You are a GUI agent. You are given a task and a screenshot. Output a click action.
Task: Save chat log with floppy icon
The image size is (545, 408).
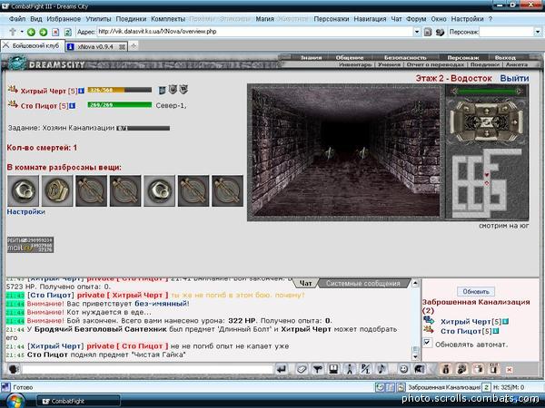(x=333, y=369)
